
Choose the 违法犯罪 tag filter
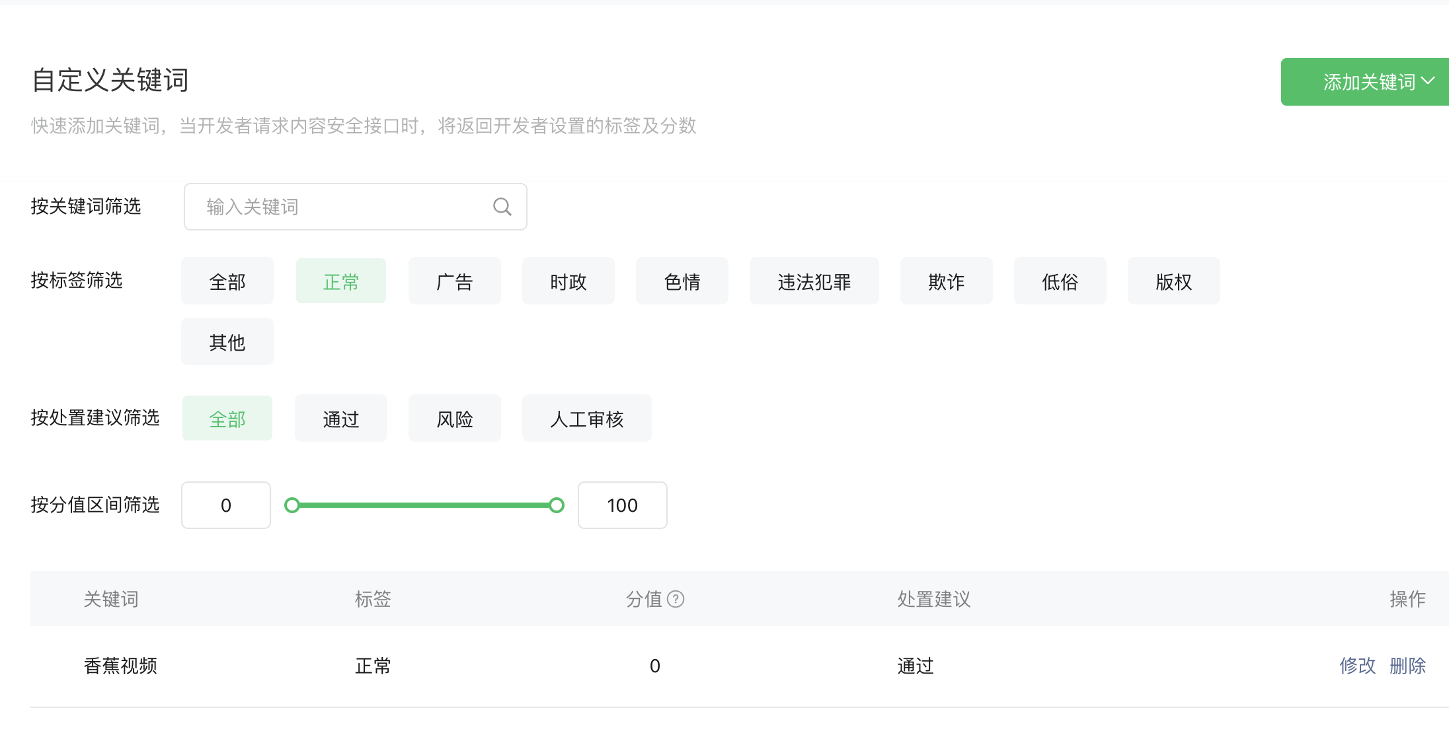pos(814,282)
